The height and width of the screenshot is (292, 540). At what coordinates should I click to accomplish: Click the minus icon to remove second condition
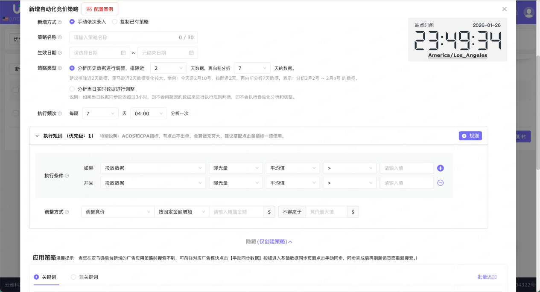(441, 182)
